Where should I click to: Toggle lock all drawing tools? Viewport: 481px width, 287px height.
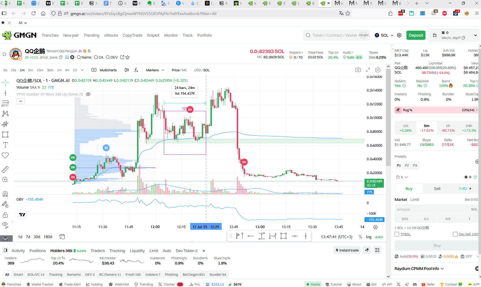click(5, 215)
